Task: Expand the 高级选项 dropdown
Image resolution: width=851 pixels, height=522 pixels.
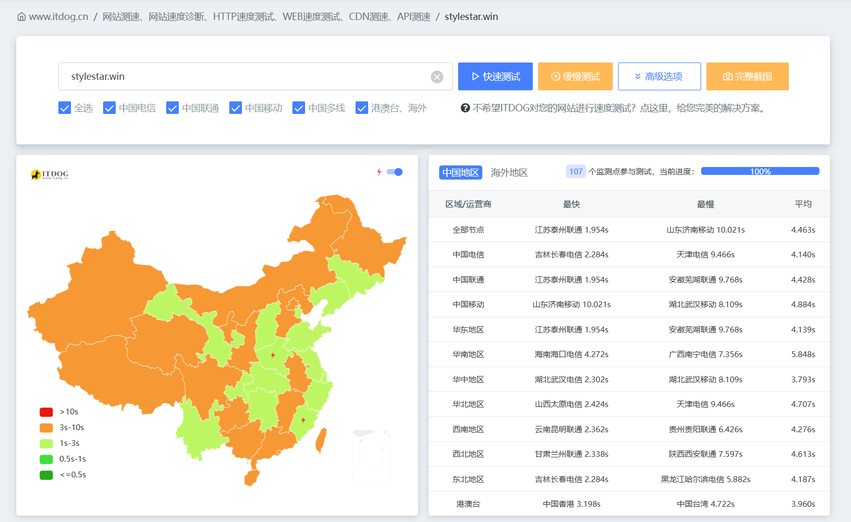Action: click(x=659, y=77)
